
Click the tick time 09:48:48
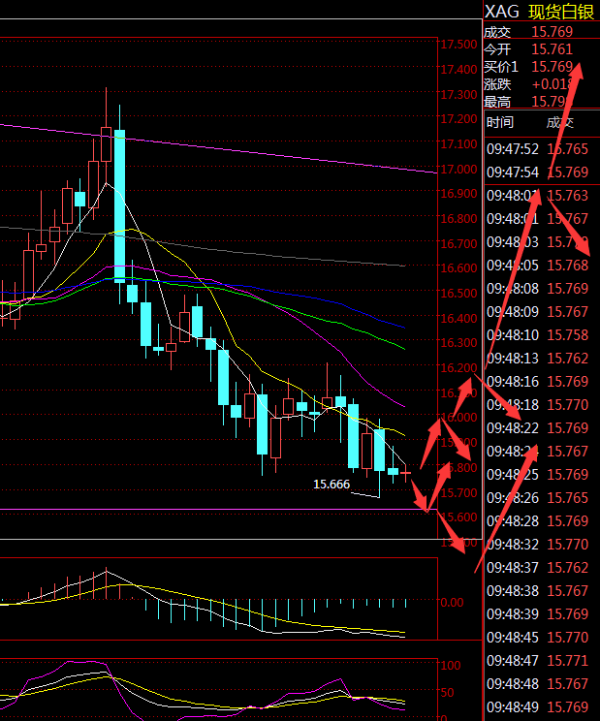pos(513,684)
